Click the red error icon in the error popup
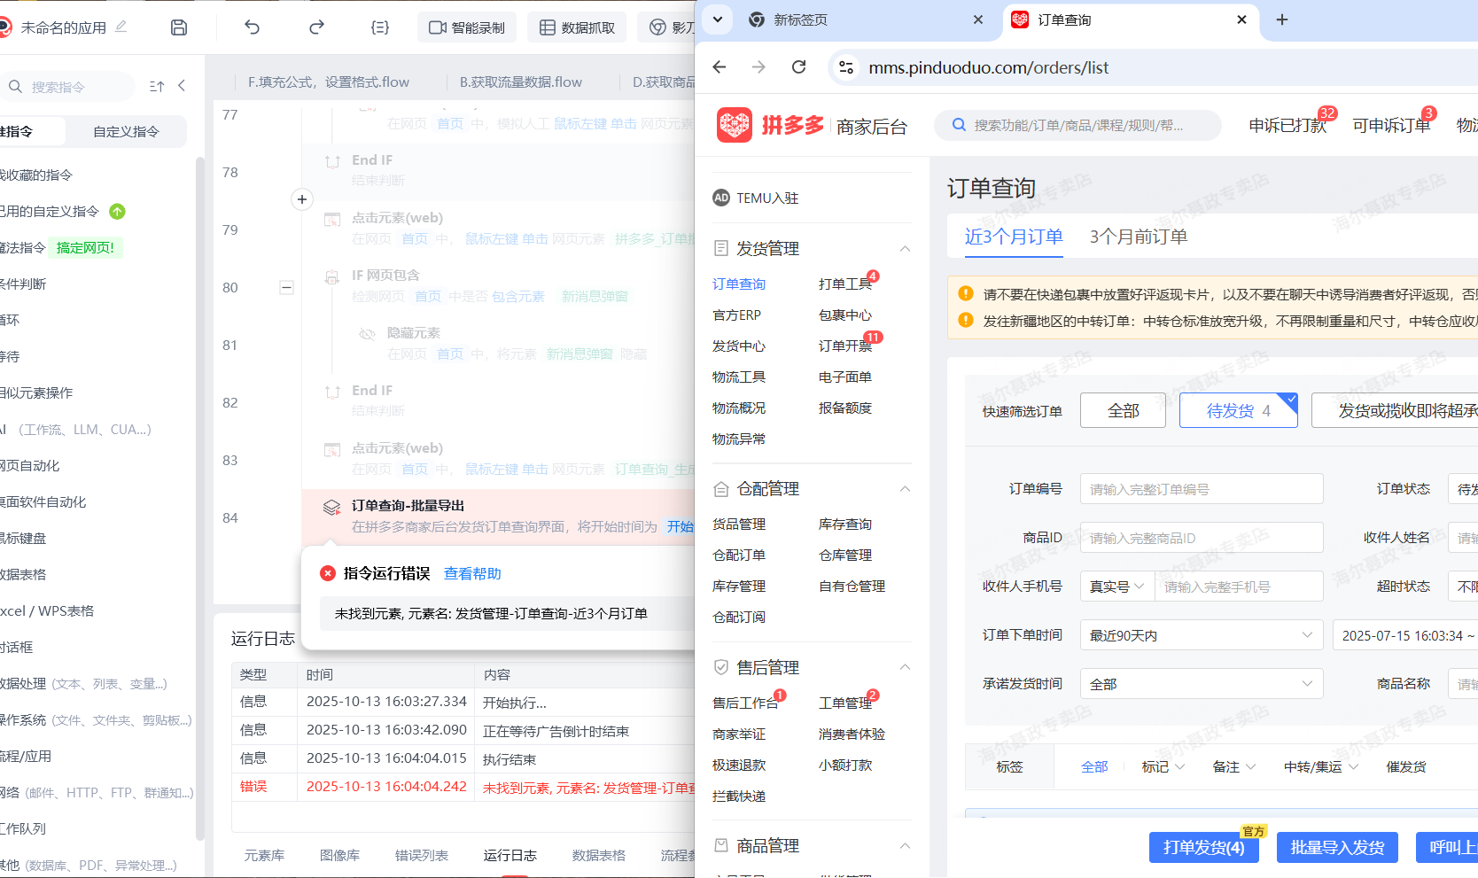The width and height of the screenshot is (1478, 878). pos(328,573)
